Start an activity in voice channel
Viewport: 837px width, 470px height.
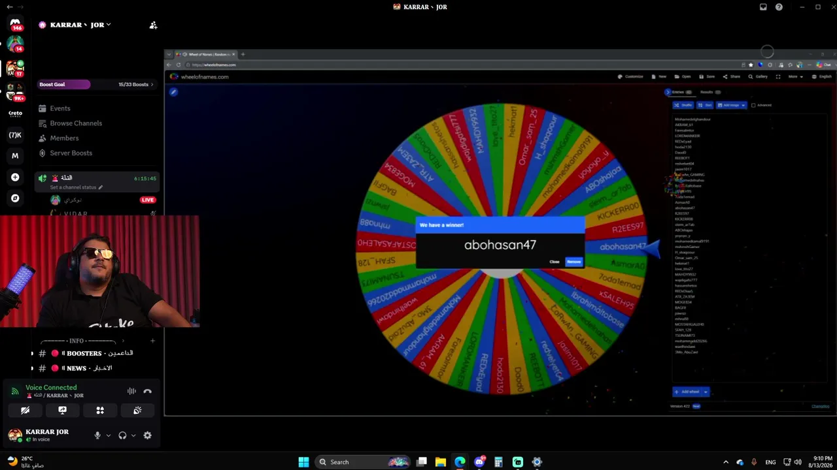coord(100,411)
